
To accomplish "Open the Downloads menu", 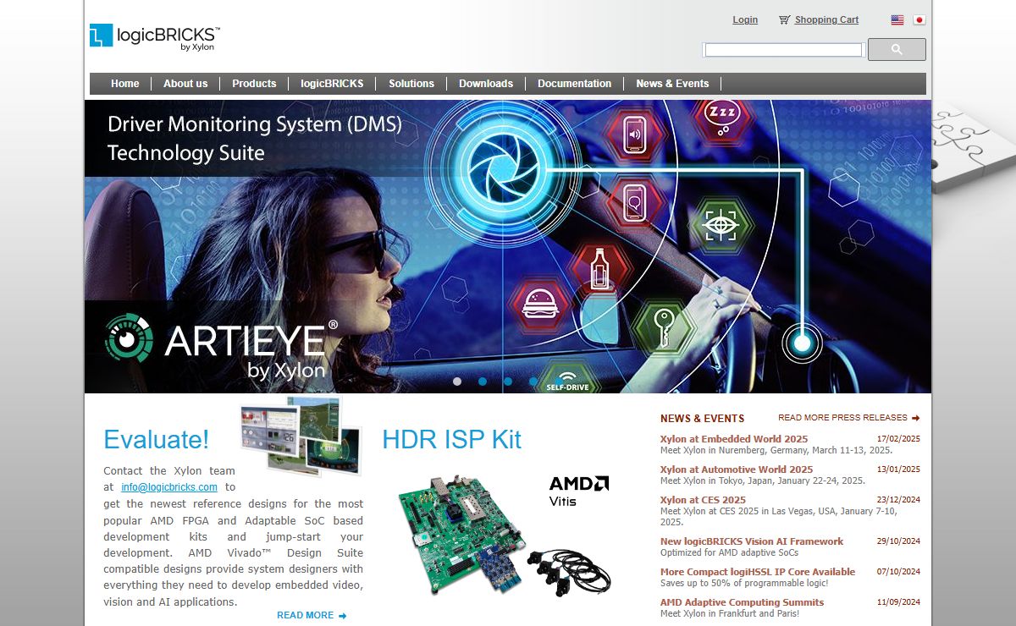I will tap(486, 84).
